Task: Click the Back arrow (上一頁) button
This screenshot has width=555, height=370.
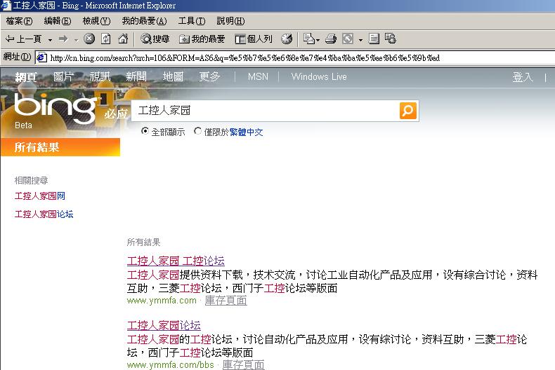Action: tap(24, 39)
